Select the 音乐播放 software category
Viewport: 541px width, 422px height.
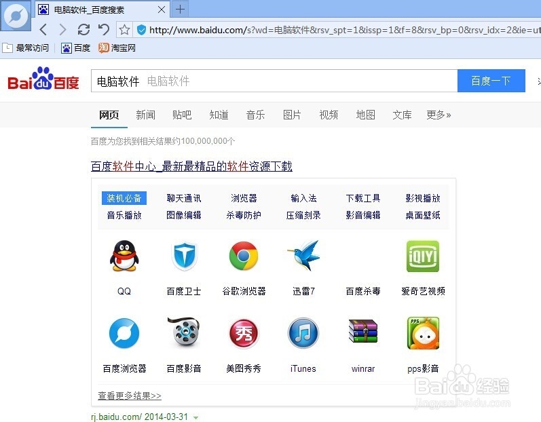[124, 215]
